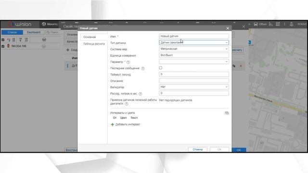Viewport: 308px width, 173px height.
Task: Open the apps grid icon in the top bar
Action: (278, 24)
